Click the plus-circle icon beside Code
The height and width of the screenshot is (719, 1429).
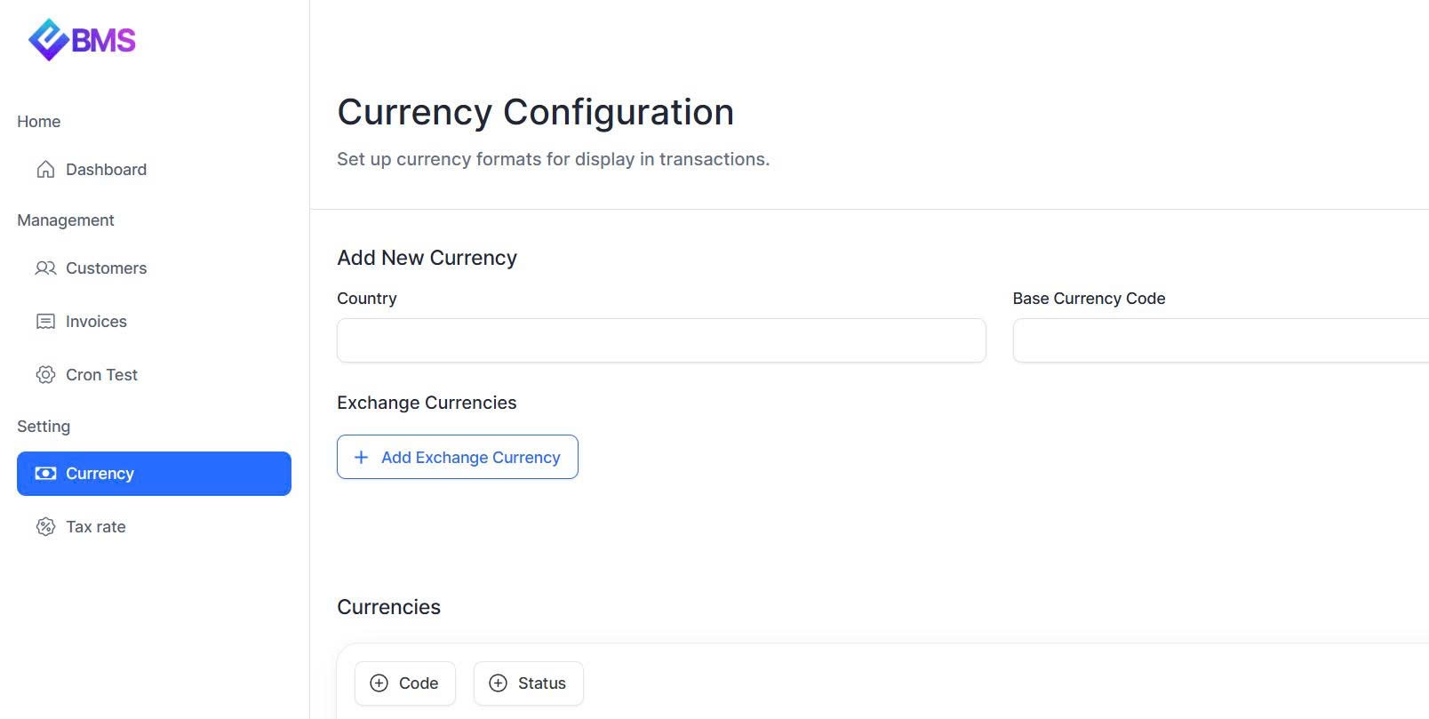(379, 683)
